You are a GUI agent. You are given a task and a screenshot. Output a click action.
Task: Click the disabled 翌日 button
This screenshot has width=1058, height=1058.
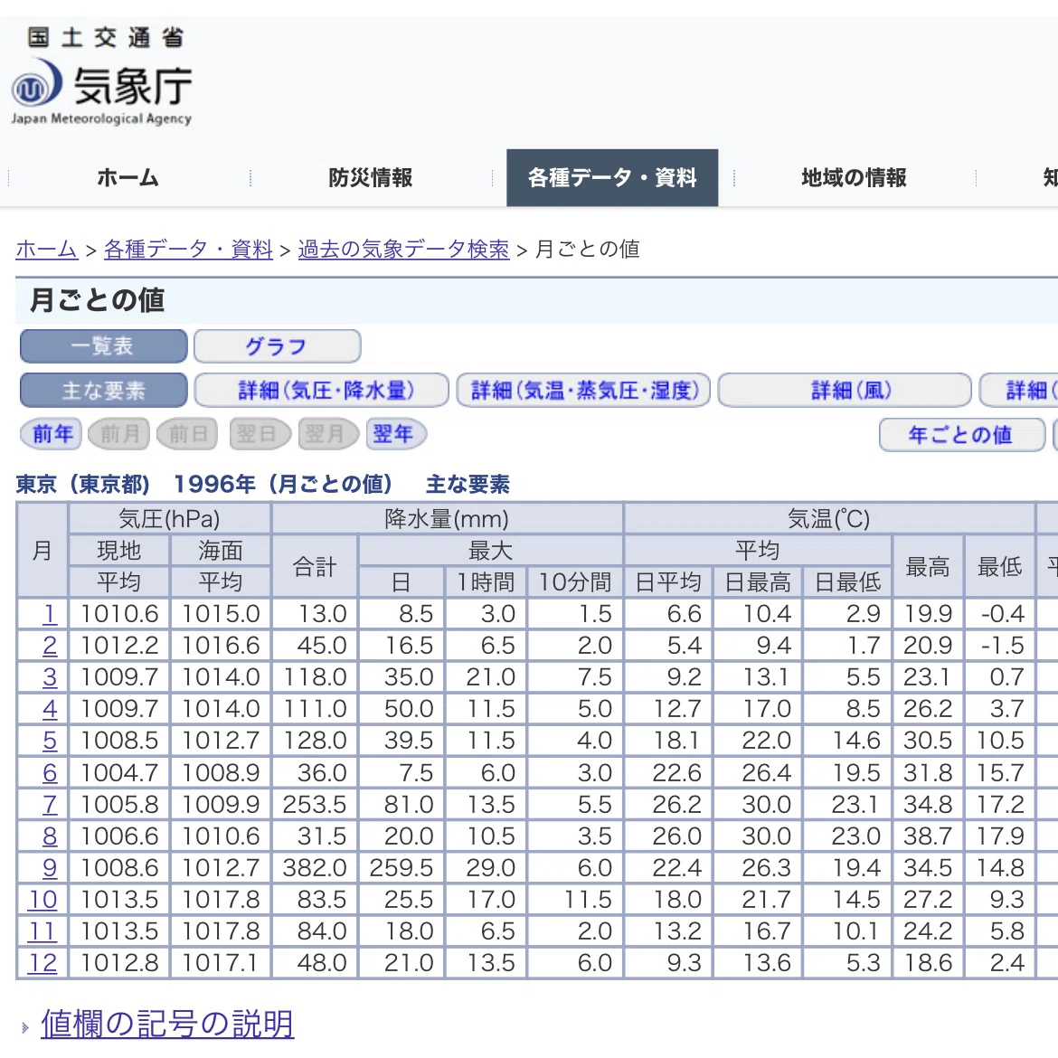pos(260,434)
